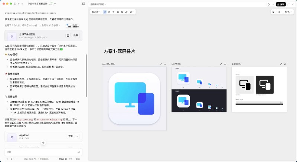Download the App icon SVG file
297x162 pixels.
[71, 136]
